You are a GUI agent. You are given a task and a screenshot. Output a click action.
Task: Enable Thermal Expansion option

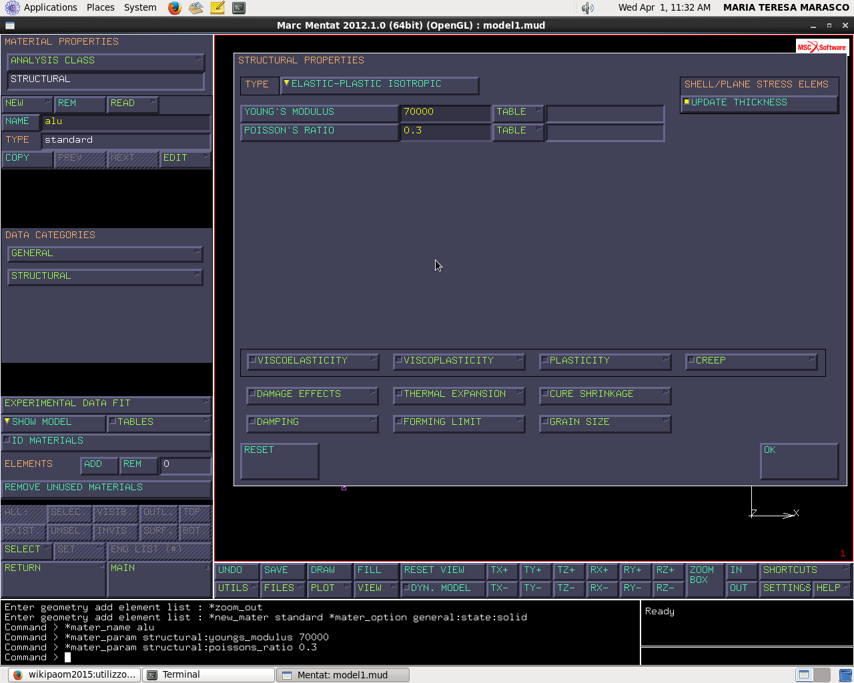coord(458,395)
